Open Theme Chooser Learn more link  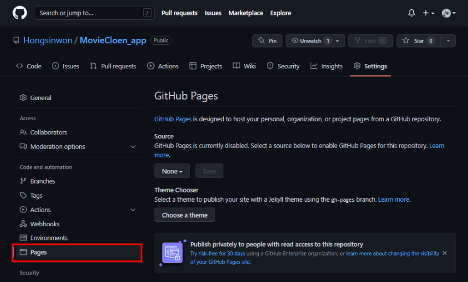394,199
